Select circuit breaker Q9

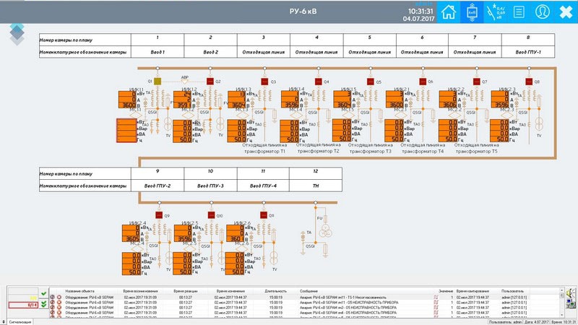(159, 215)
